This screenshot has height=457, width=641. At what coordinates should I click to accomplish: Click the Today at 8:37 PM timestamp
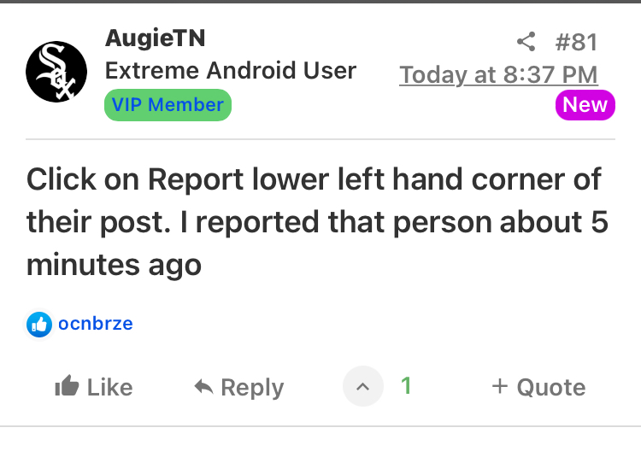498,75
